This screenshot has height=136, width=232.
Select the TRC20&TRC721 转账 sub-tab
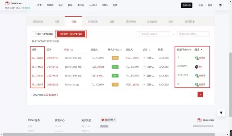[71, 34]
